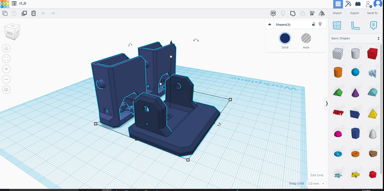
Task: Click the invite collaborator icon
Action: point(368,4)
